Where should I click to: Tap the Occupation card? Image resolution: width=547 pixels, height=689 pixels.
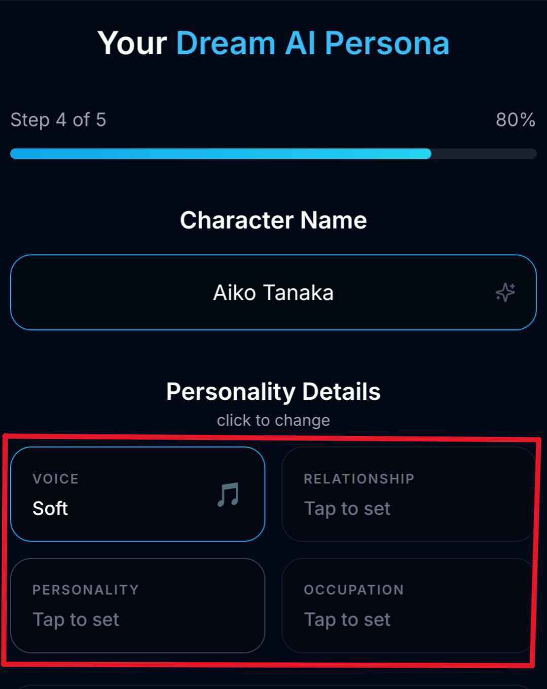[x=408, y=605]
